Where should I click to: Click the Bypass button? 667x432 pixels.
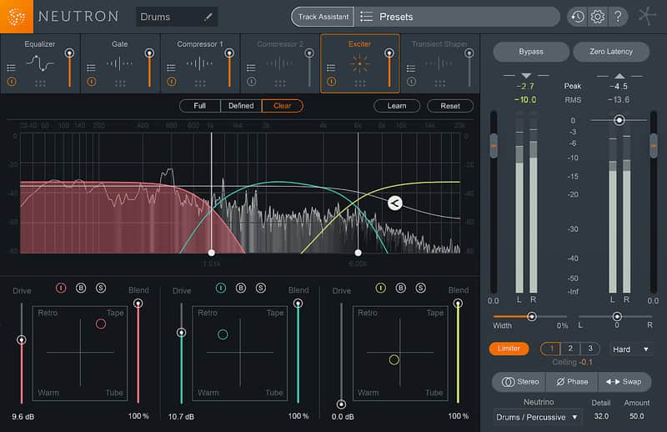(x=531, y=52)
